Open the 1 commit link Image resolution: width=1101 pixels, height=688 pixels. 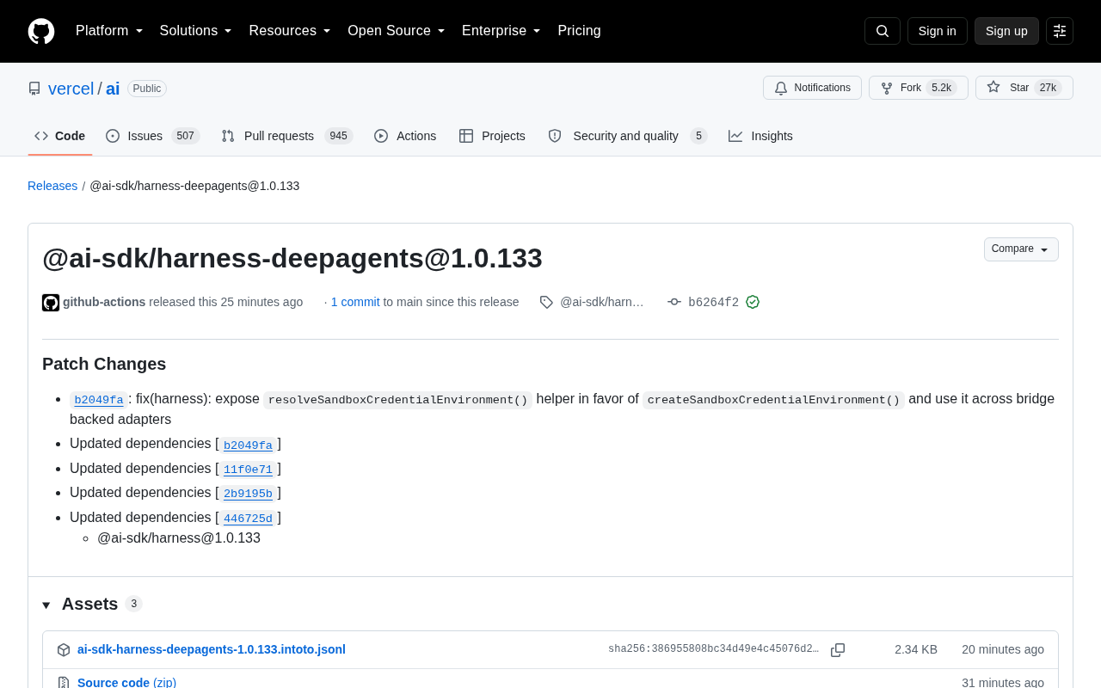(x=355, y=302)
